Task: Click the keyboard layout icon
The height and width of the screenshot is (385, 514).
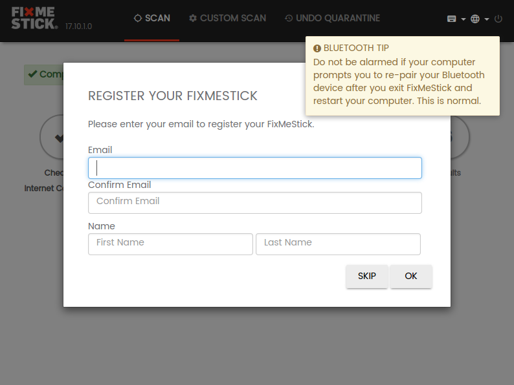Action: pyautogui.click(x=451, y=19)
